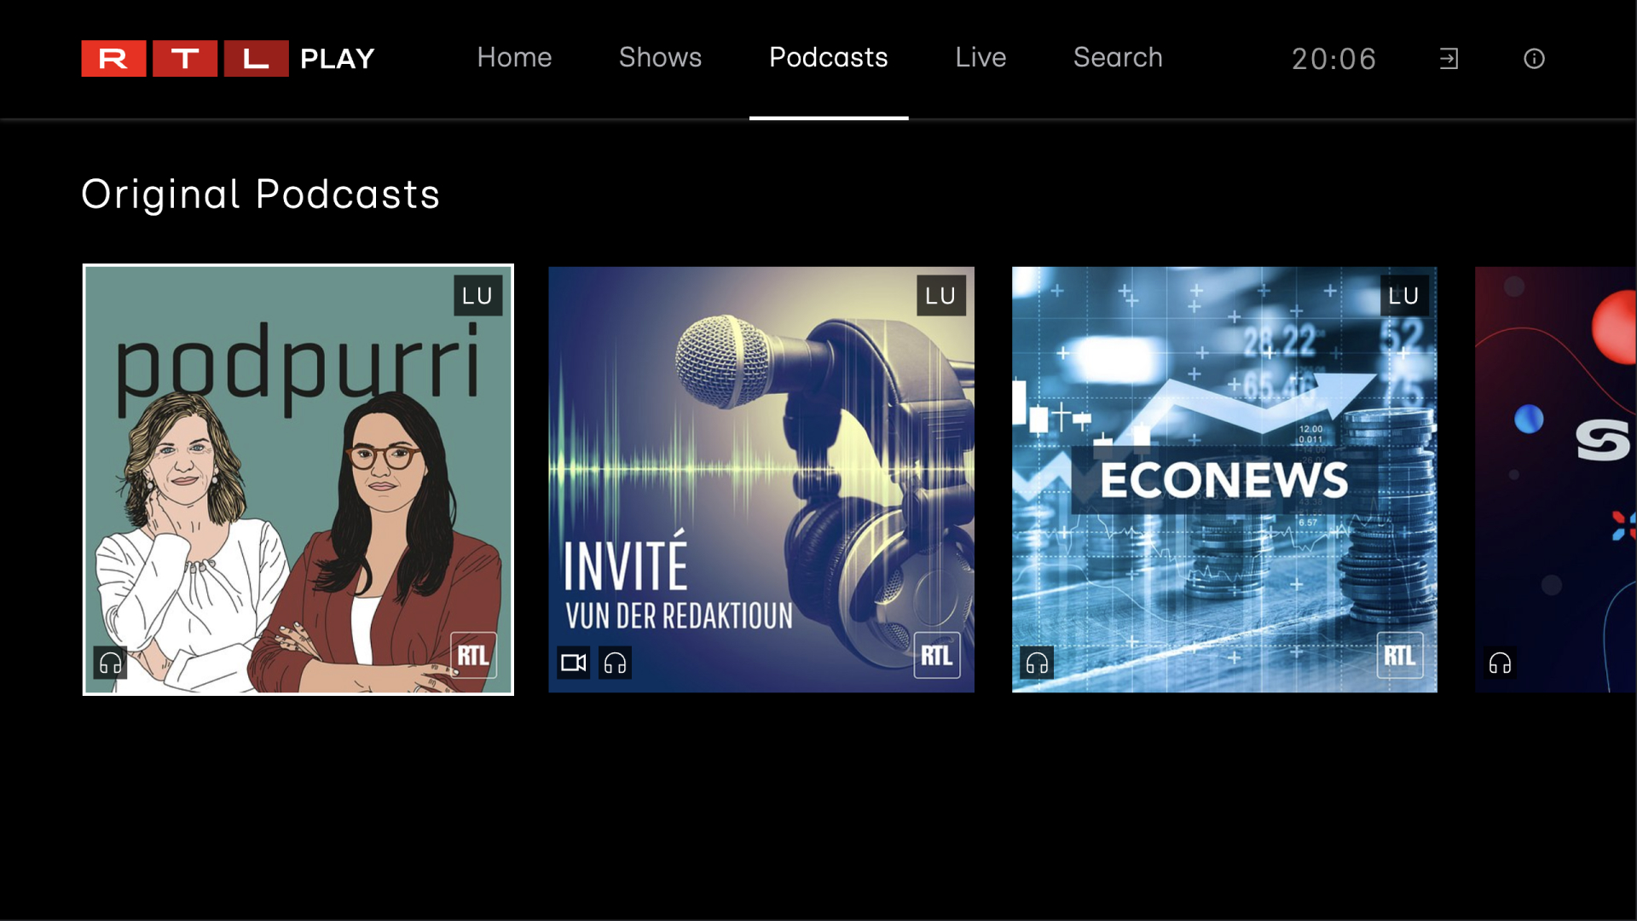Click LU language badge on podpurri

477,296
